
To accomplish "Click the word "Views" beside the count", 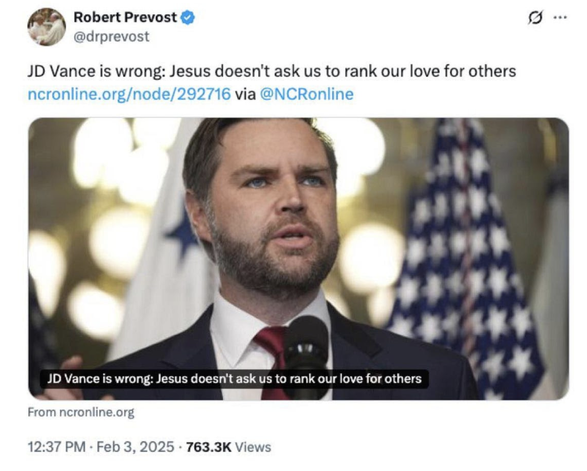I will point(253,447).
